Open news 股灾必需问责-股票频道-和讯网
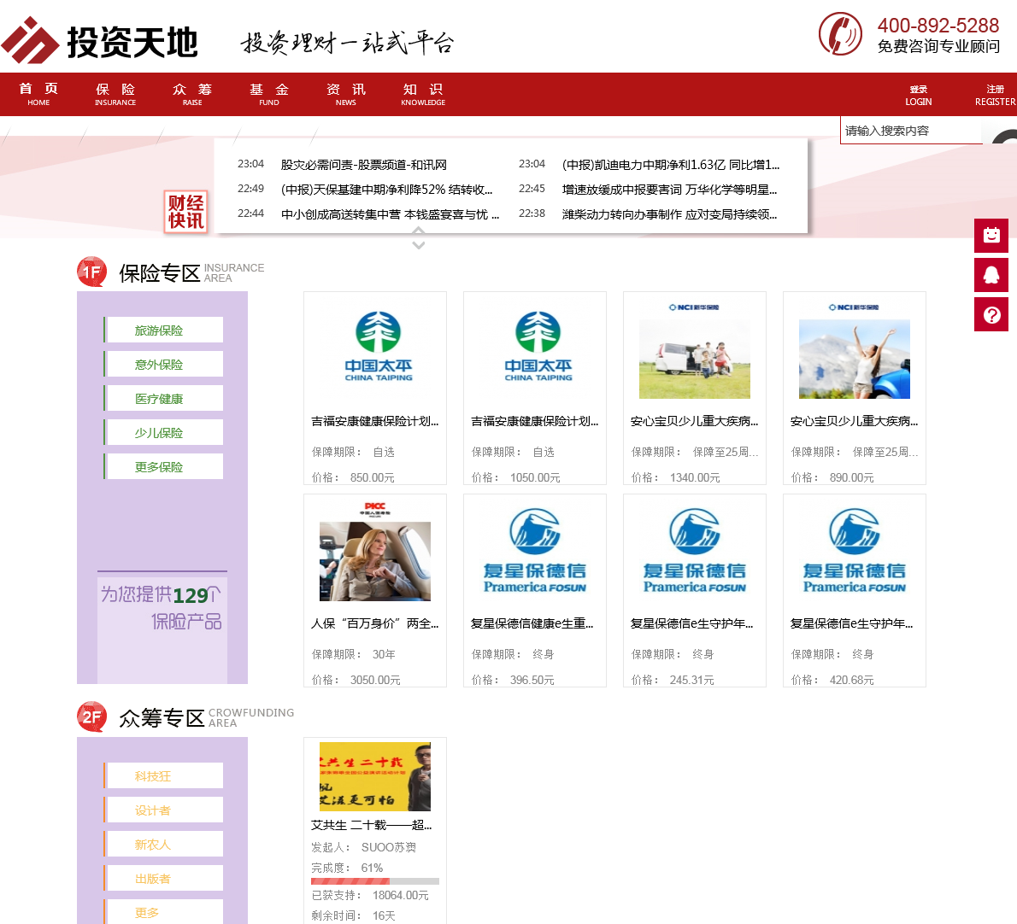This screenshot has height=924, width=1017. tap(364, 165)
